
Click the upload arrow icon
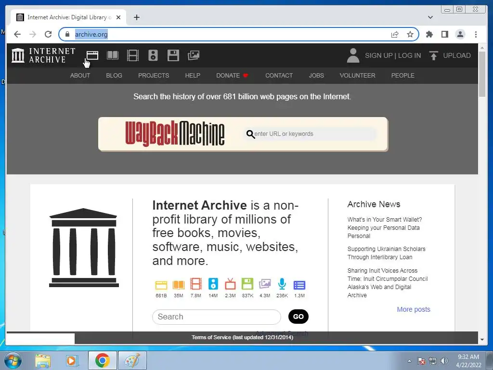(x=434, y=56)
